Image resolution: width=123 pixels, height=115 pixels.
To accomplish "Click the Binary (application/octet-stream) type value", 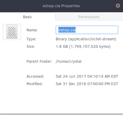I will click(86, 39).
